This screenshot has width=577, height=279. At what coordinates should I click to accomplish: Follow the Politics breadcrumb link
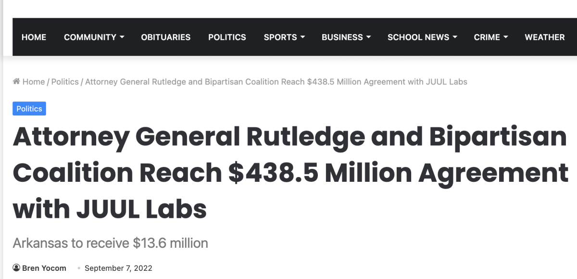[x=65, y=82]
